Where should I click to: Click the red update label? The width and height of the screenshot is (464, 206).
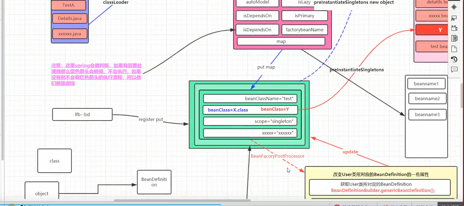point(350,152)
